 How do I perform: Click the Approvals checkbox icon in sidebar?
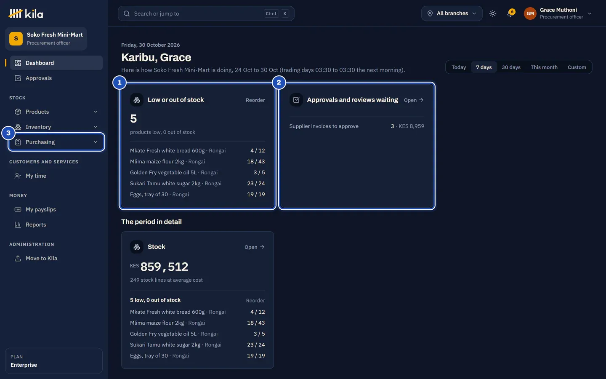pos(18,78)
